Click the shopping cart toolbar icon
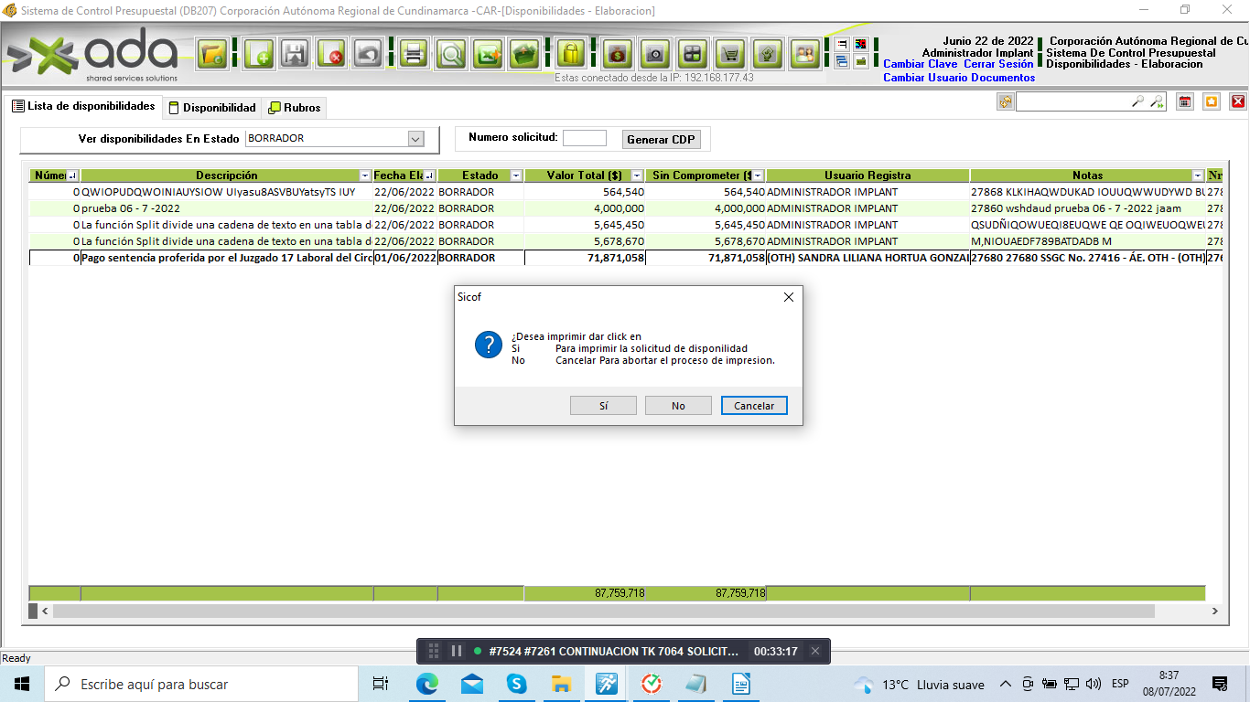The height and width of the screenshot is (702, 1250). point(729,55)
